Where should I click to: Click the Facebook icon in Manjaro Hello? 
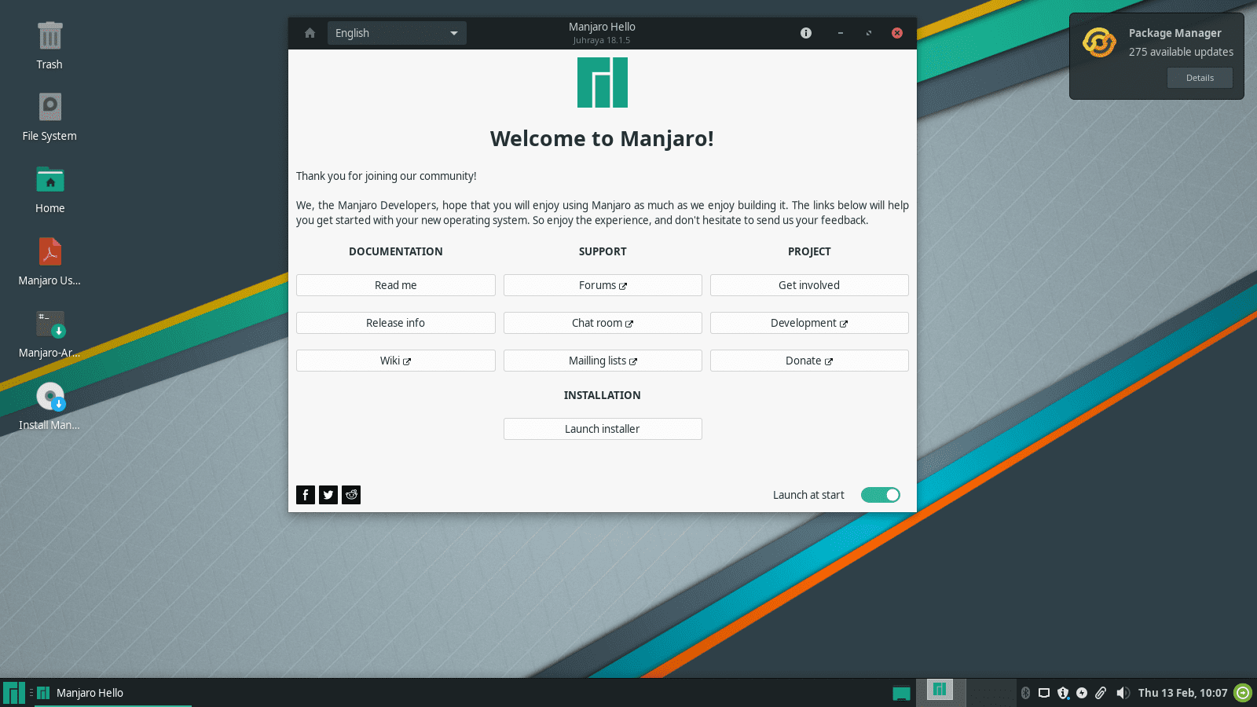click(x=305, y=495)
